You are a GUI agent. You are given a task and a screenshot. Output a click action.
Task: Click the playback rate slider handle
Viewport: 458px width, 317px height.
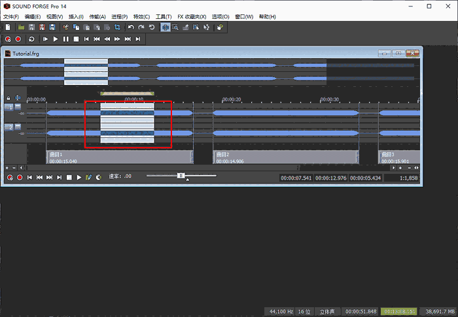pos(181,176)
